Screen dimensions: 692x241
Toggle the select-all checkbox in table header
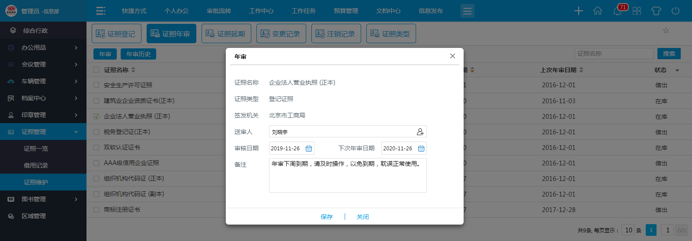[x=96, y=70]
